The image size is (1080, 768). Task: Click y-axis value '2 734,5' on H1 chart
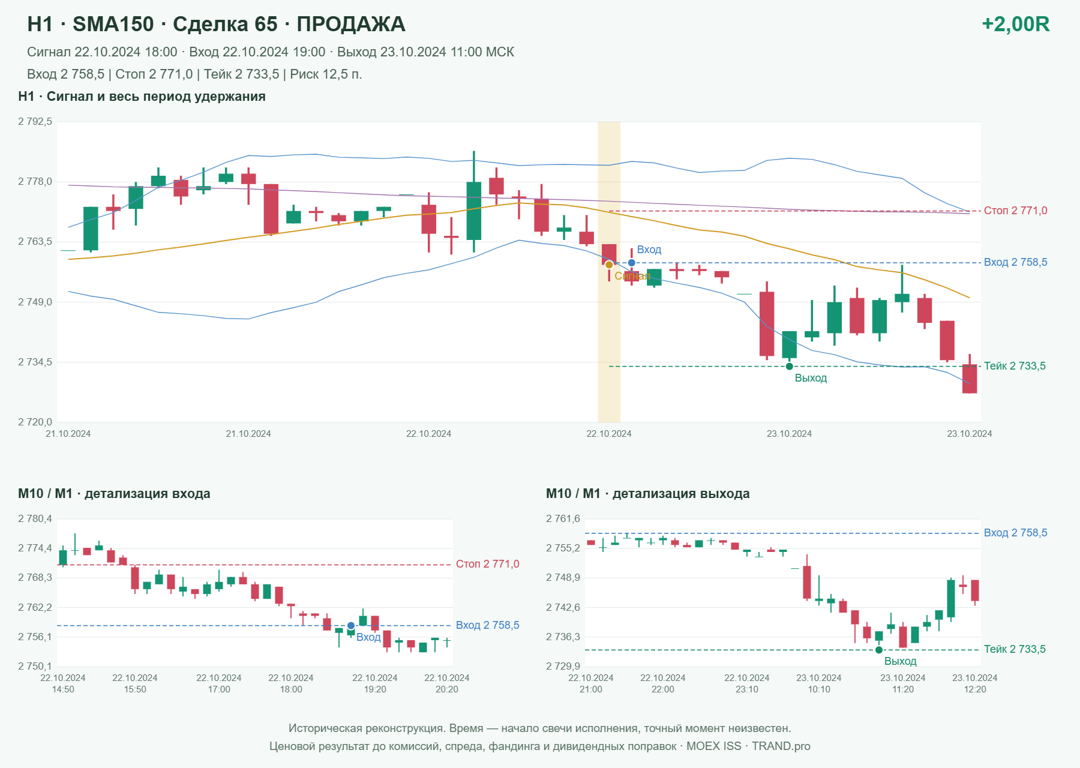tap(35, 362)
